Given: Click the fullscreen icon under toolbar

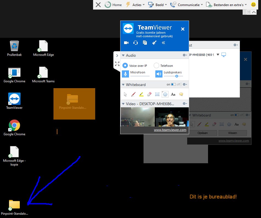Looking at the screenshot, I should [249, 12].
